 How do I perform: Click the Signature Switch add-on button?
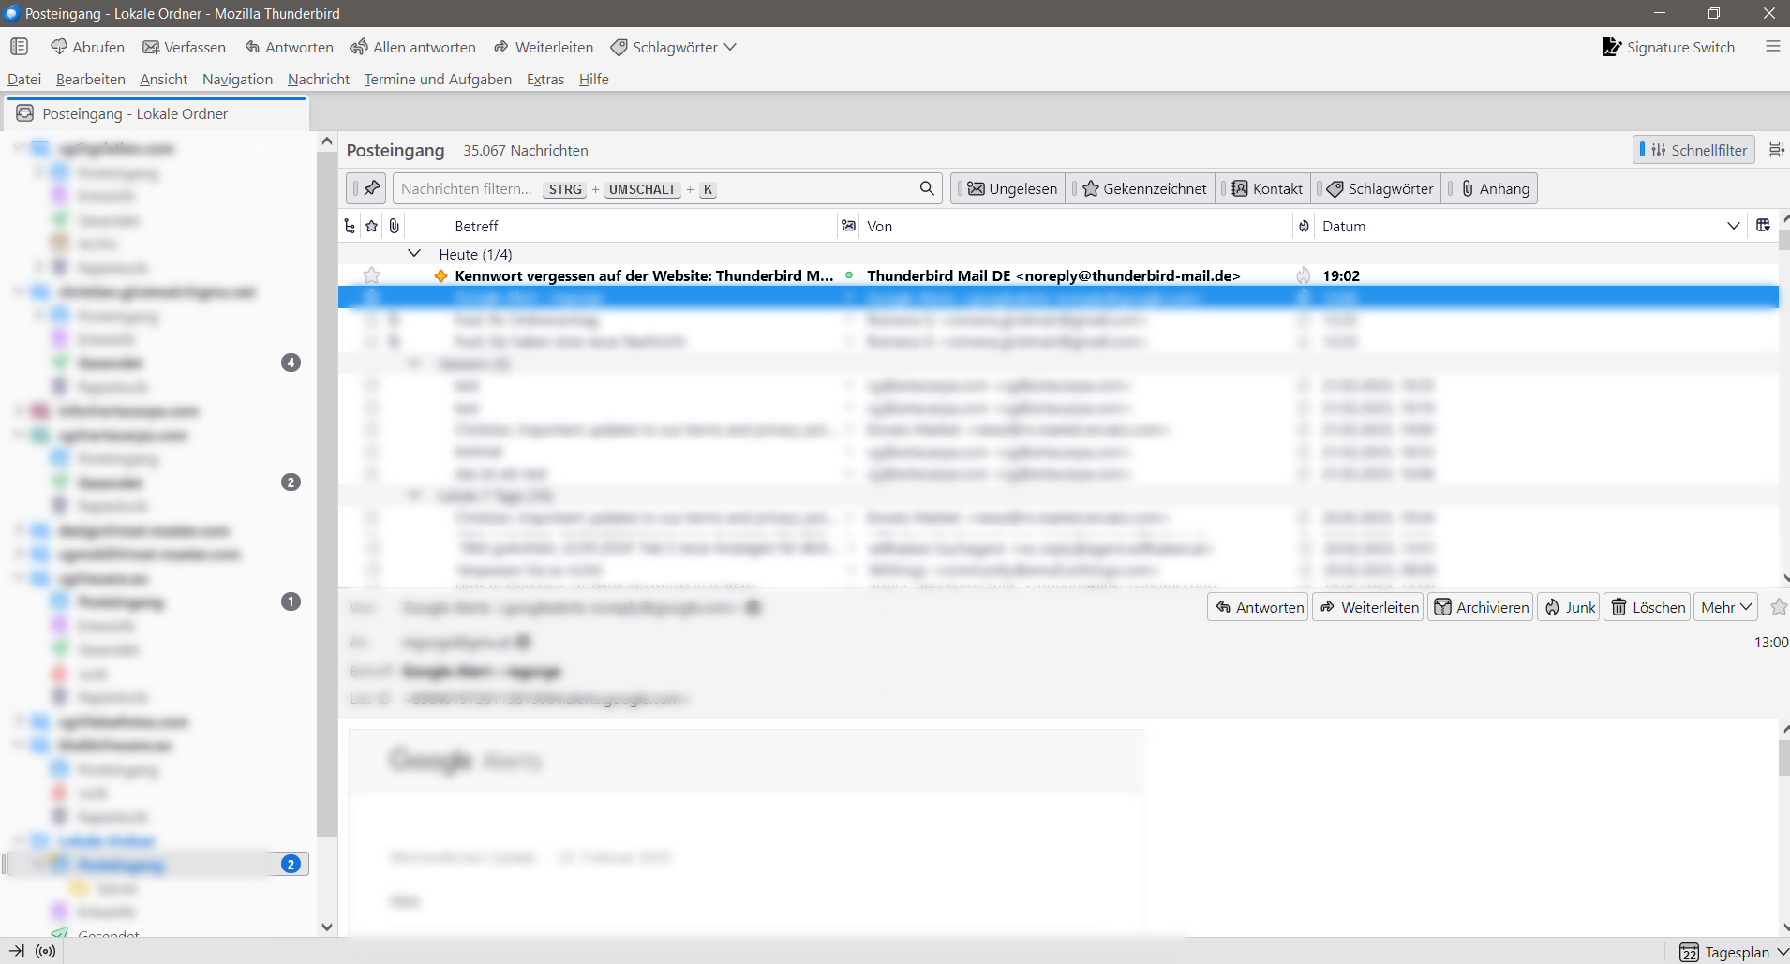click(x=1668, y=47)
